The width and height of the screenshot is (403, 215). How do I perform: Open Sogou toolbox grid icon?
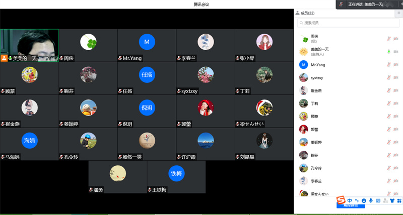tap(399, 200)
